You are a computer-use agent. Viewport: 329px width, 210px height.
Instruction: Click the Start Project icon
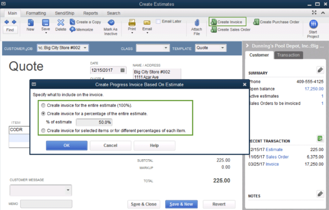coord(313,24)
